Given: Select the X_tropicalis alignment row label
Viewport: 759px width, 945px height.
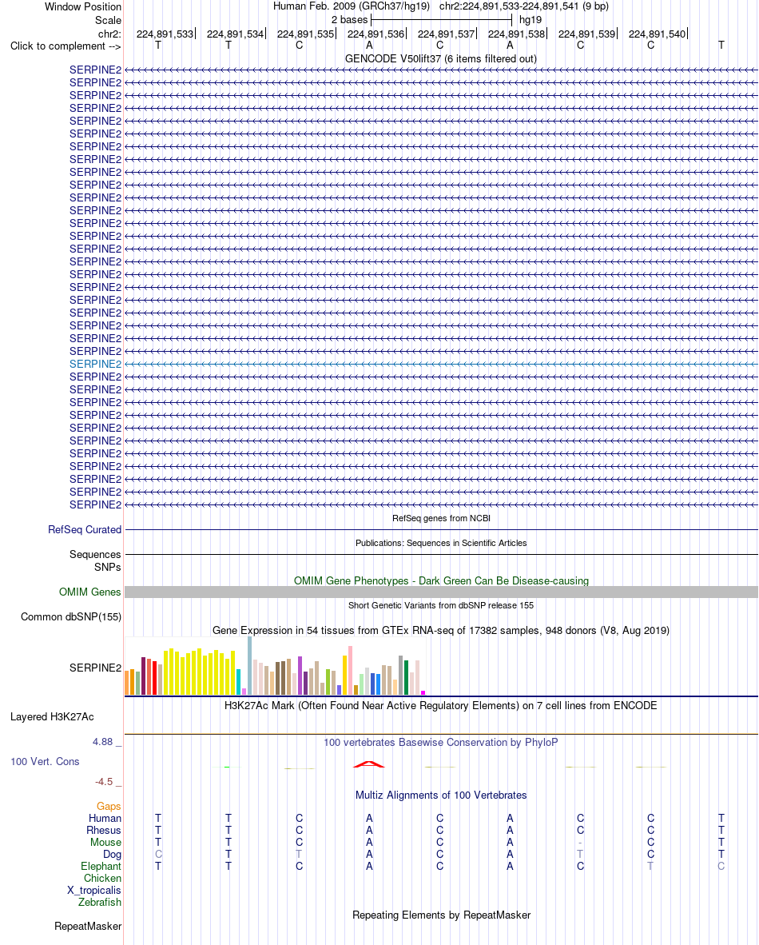Looking at the screenshot, I should coord(94,890).
